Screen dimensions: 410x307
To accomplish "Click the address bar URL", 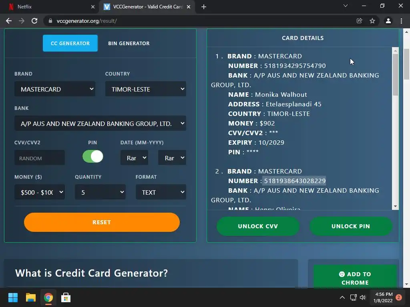I will tap(86, 21).
